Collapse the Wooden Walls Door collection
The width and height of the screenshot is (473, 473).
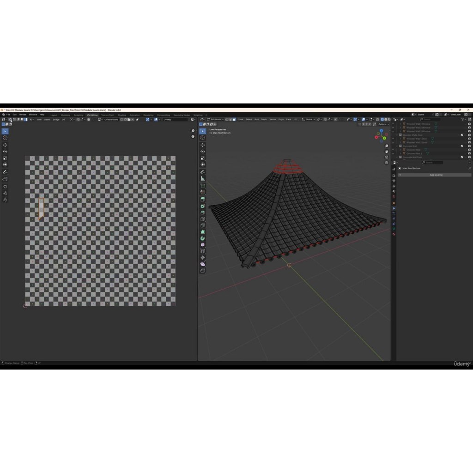coord(397,135)
